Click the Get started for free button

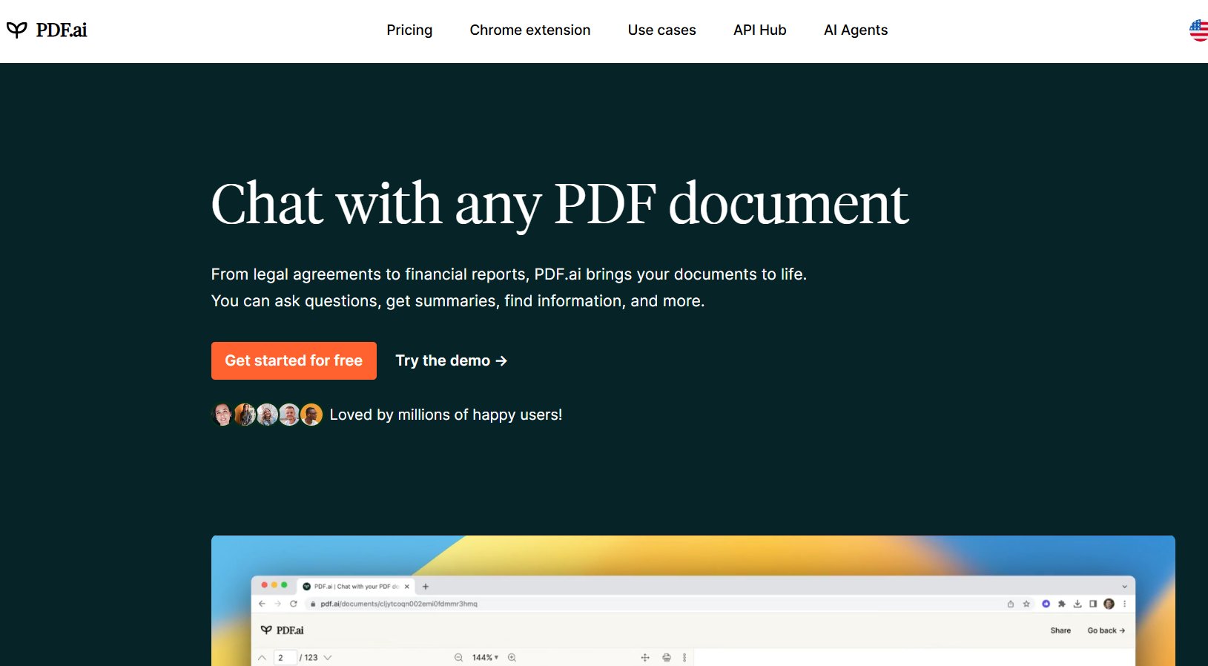[294, 360]
